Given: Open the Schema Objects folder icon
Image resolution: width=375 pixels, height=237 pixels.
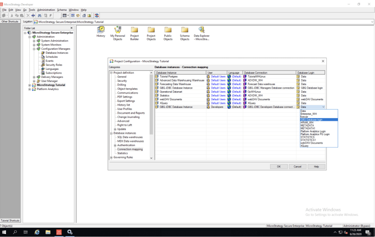Looking at the screenshot, I should [x=185, y=30].
